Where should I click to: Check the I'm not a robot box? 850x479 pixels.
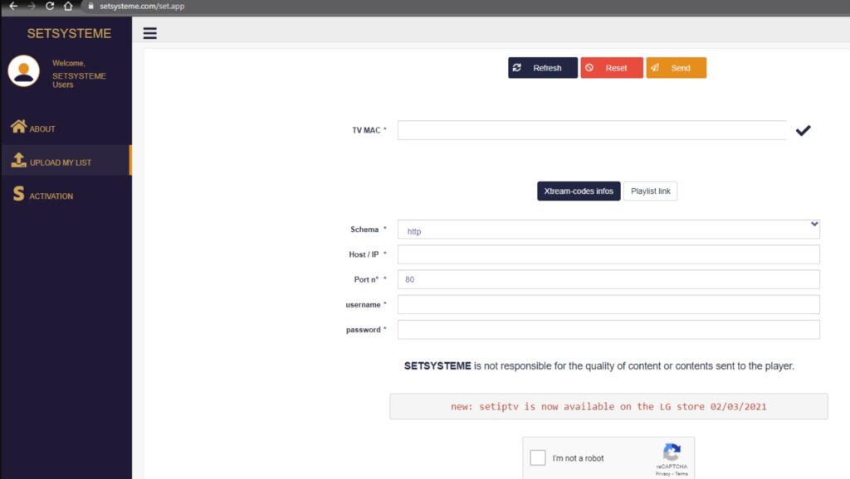click(538, 457)
